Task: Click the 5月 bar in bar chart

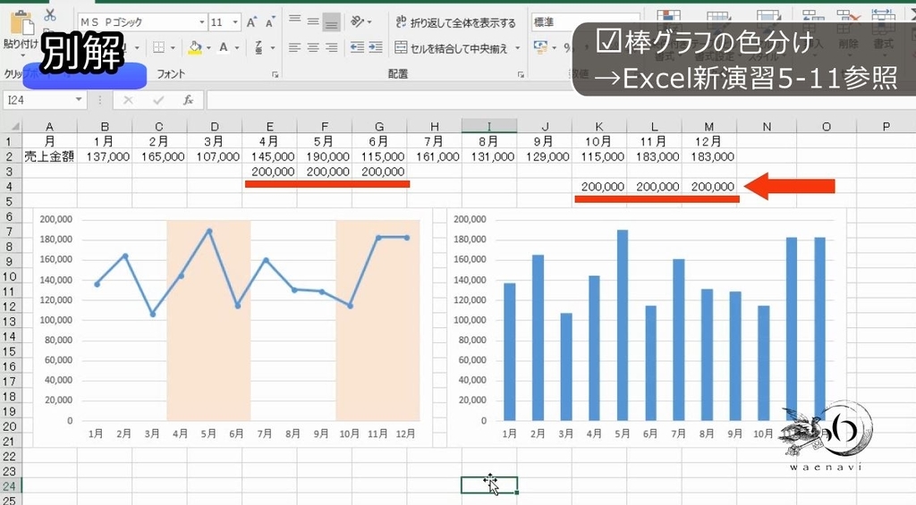Action: (x=623, y=325)
